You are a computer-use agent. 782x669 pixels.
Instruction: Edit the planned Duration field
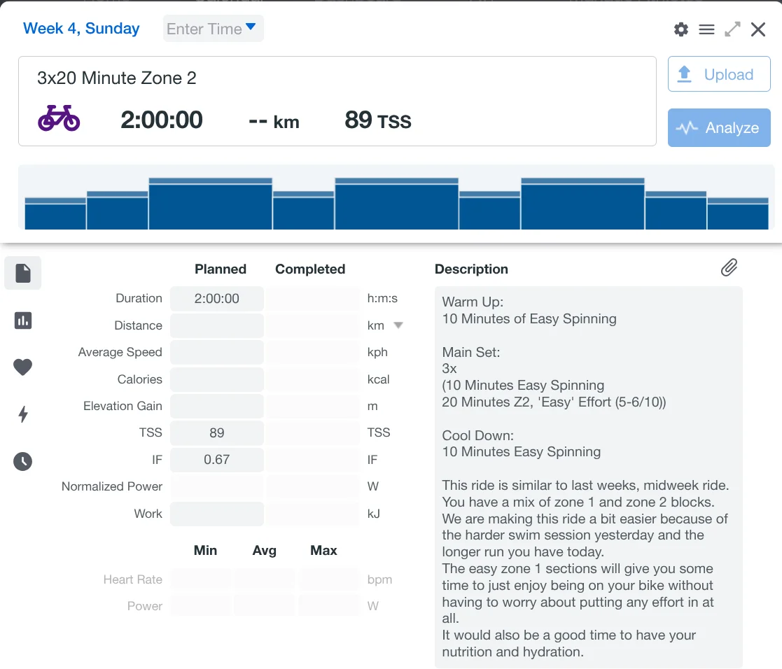pyautogui.click(x=217, y=299)
